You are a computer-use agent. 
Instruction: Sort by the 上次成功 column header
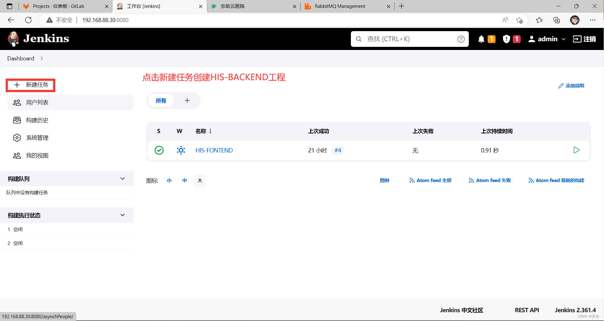click(319, 131)
